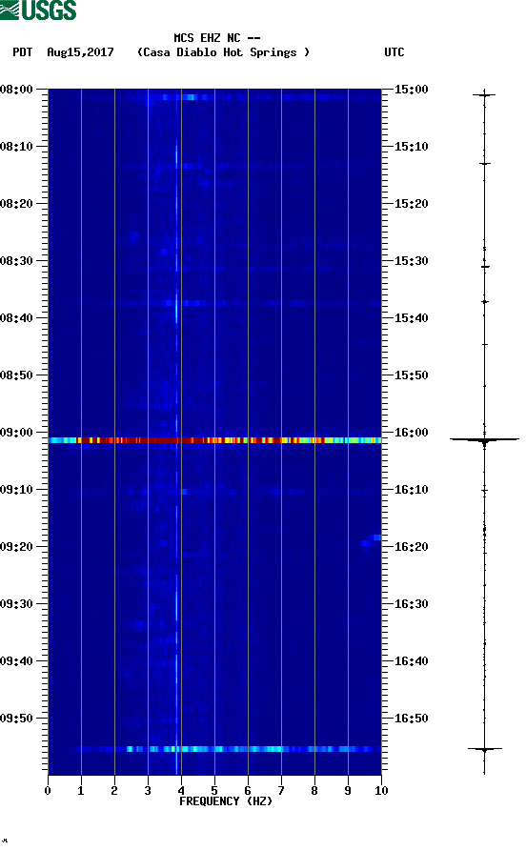Click the large seismogram spike near 16:00
Screen dimensions: 526x851
pyautogui.click(x=484, y=439)
